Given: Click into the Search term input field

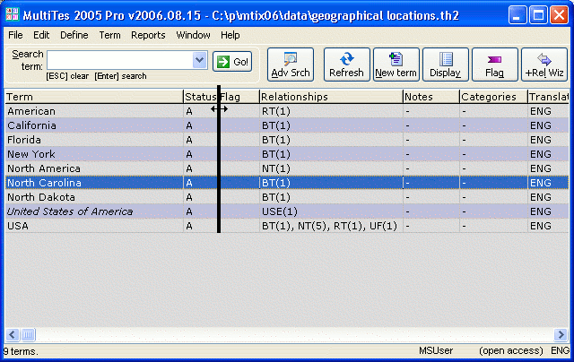Looking at the screenshot, I should coord(120,60).
